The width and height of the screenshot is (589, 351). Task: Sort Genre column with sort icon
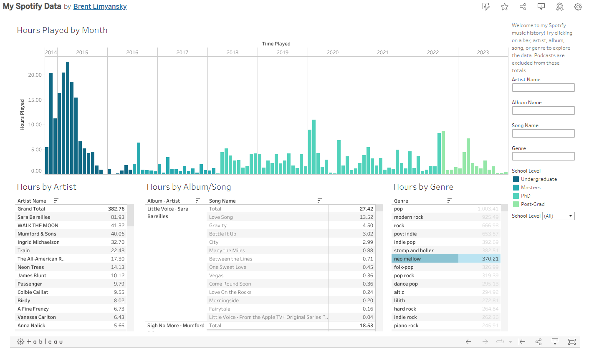450,201
